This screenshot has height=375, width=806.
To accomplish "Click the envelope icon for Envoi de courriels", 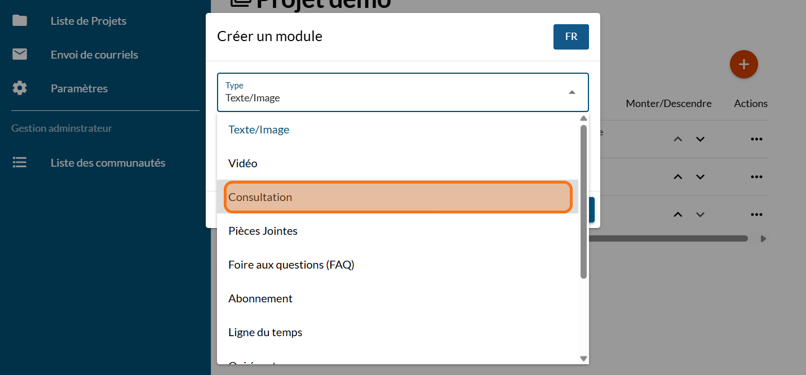I will pos(20,55).
